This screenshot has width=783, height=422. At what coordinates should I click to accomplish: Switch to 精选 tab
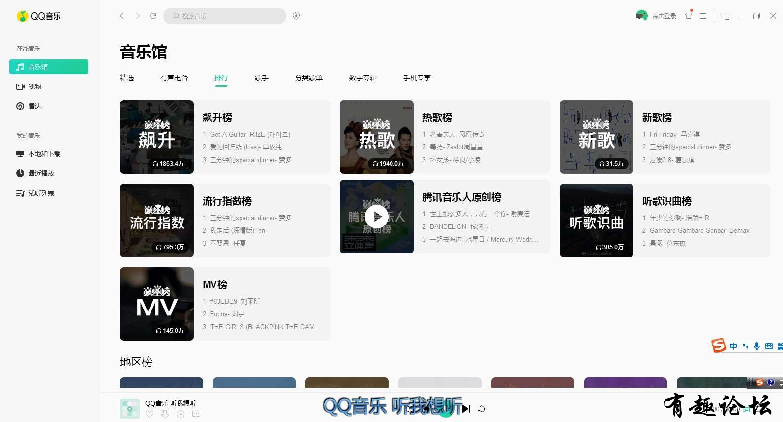127,78
